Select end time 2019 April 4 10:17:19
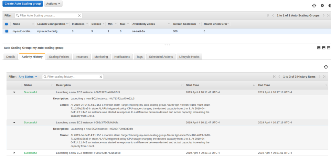331x161 pixels. coord(275,122)
